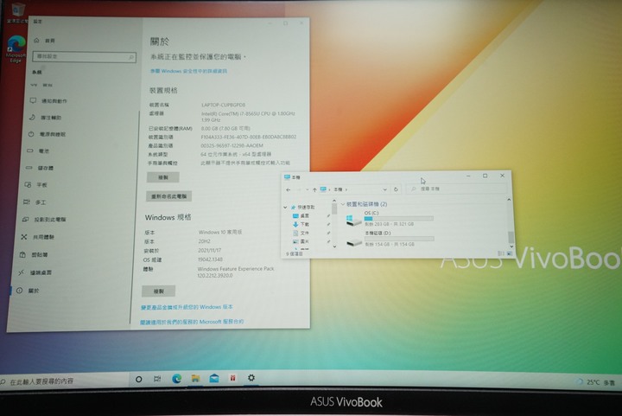Click the File Explorer search box
Viewport: 622px width, 416px height.
click(457, 189)
